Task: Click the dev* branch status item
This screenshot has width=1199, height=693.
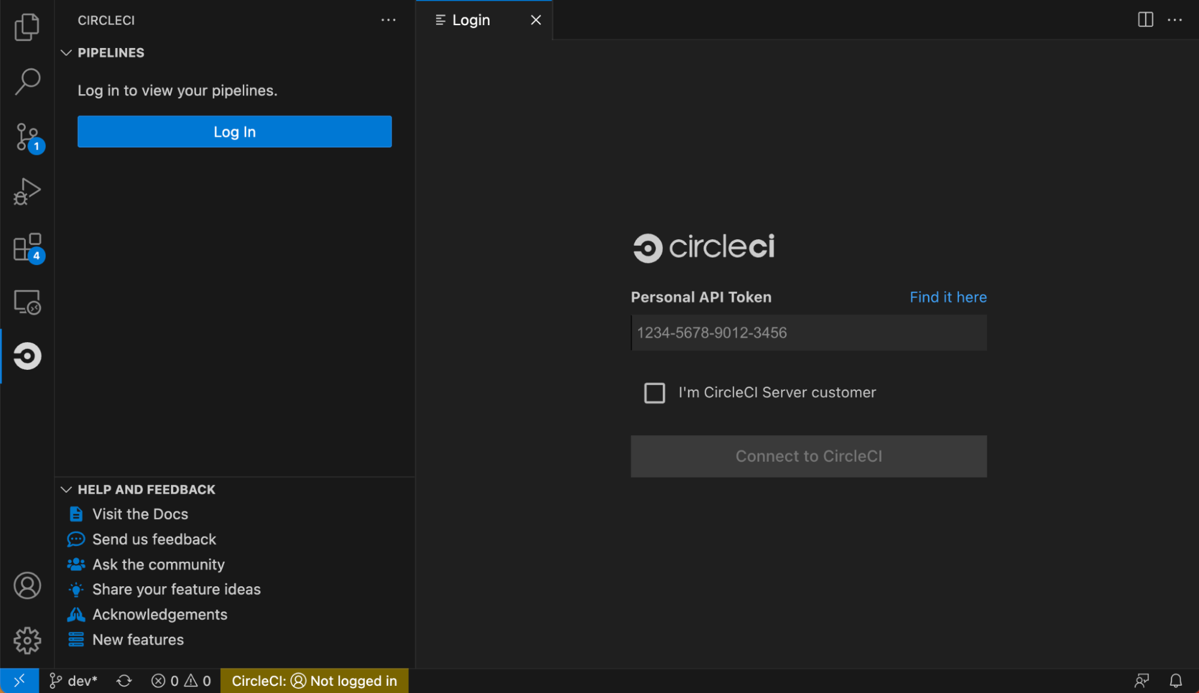Action: coord(73,681)
